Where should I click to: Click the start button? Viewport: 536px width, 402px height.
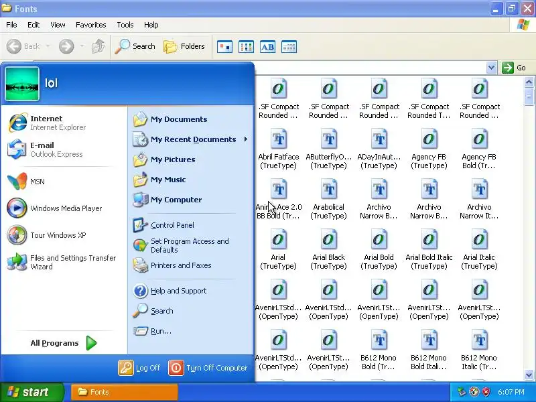coord(31,392)
